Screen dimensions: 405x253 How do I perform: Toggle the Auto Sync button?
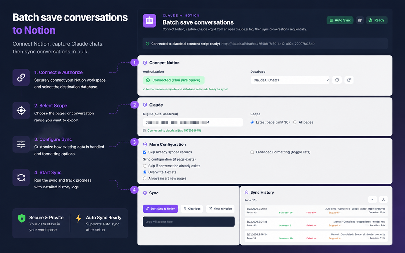point(340,20)
